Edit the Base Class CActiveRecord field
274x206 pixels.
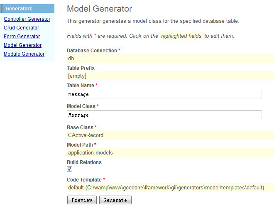170,135
